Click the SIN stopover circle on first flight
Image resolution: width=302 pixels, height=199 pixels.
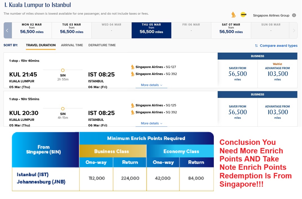[x=63, y=70]
